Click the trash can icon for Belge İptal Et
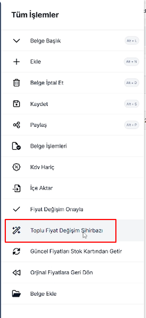Screen dimensions: 146x318 16,83
